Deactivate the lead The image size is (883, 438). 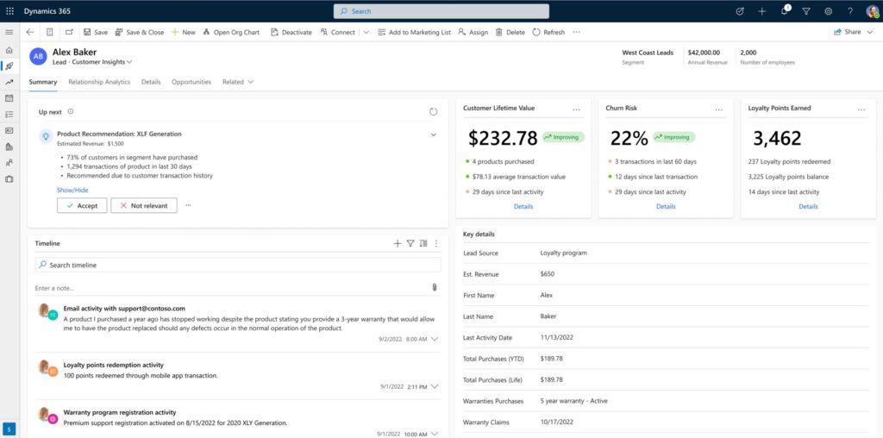[291, 32]
